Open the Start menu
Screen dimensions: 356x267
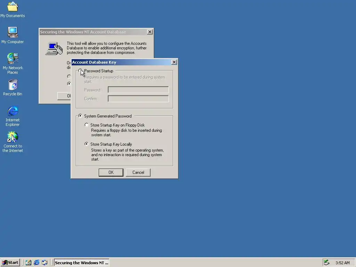(10, 263)
